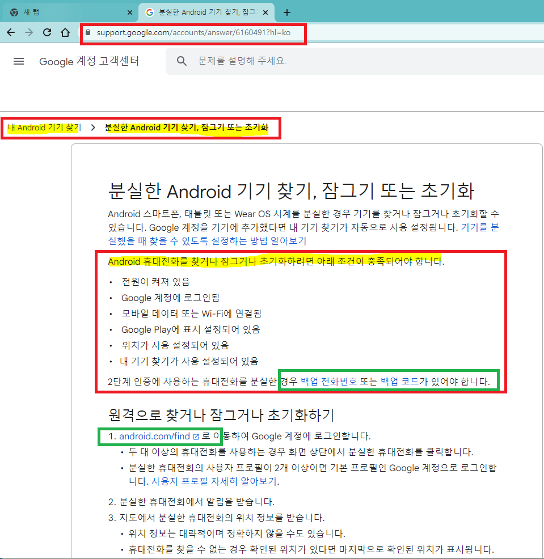Click heading '분실한 Android 기기 찾기, 잠그기 또는 초기화'

(291, 190)
